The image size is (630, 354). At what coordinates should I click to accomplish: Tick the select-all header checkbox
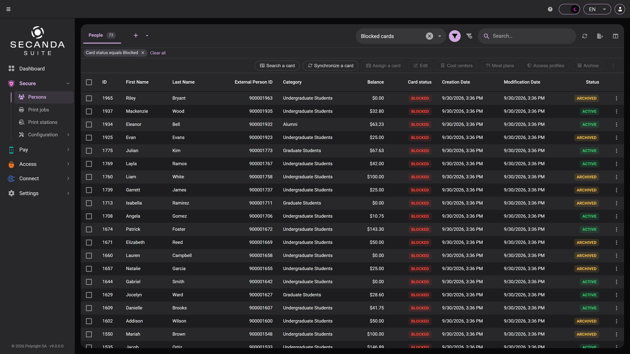(x=89, y=82)
